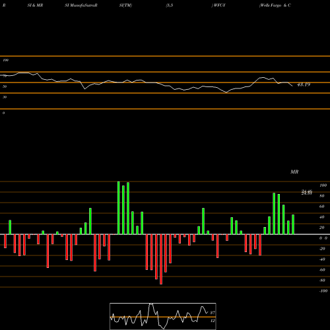
Task: Click the '(5,5' parameter text in header
Action: (170, 5)
